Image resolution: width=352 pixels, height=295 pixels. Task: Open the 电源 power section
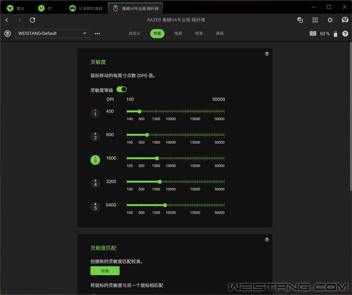click(178, 33)
